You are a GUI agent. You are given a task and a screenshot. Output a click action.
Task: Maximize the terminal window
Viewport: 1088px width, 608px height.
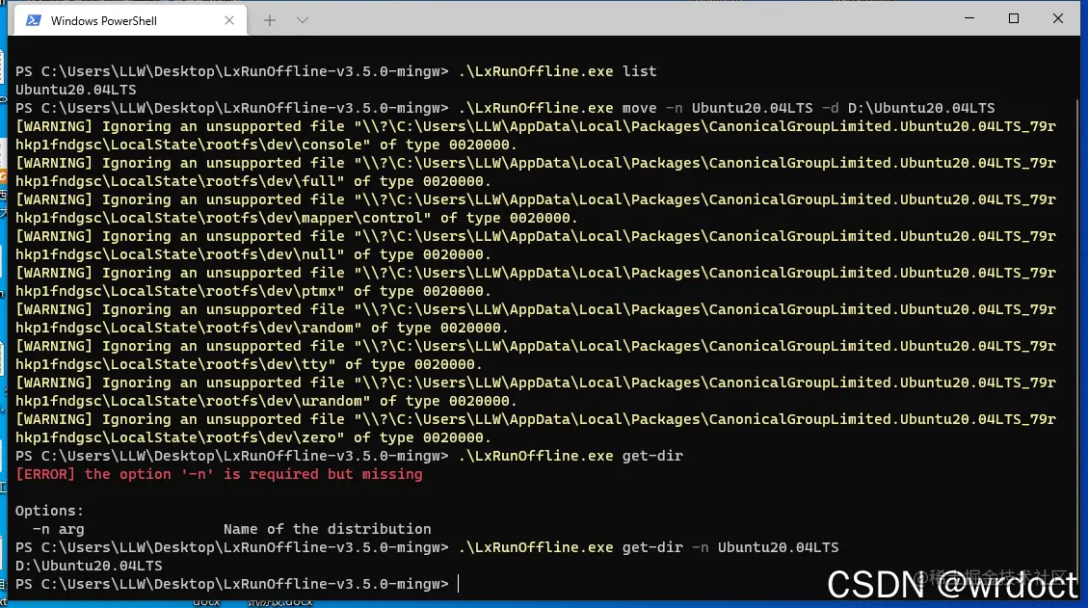[x=1014, y=18]
